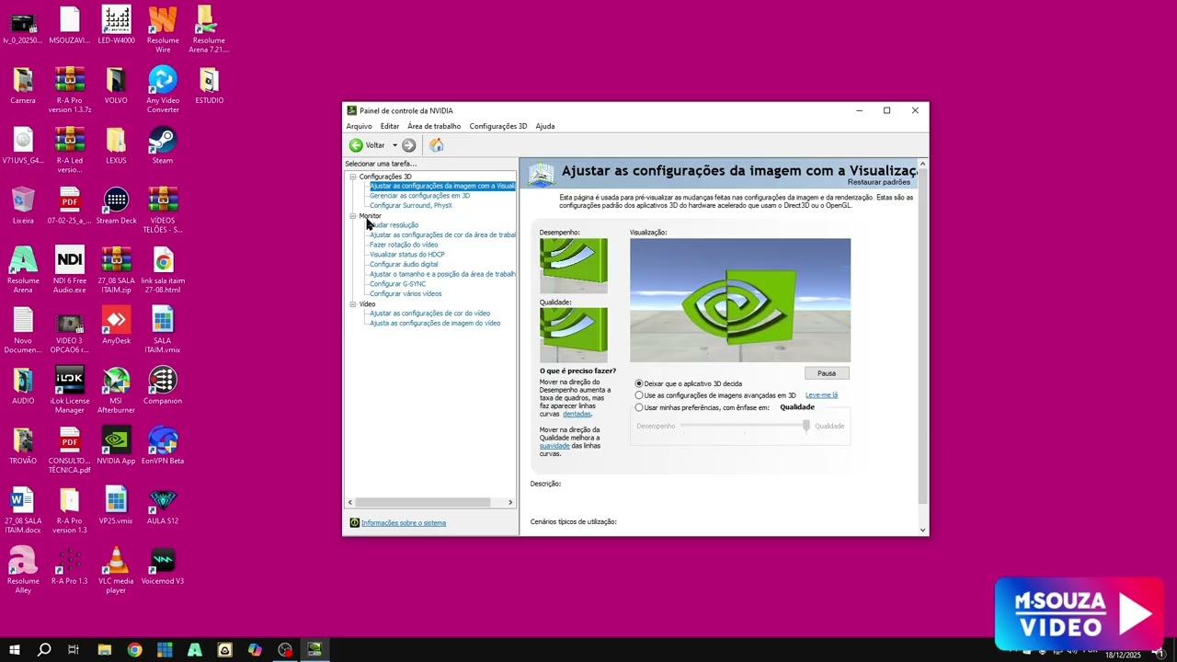The height and width of the screenshot is (662, 1177).
Task: Click the Desempenho-Qualidade slider handle
Action: [x=806, y=426]
